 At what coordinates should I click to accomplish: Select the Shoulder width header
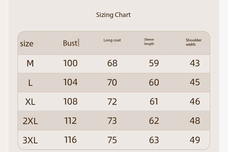coord(193,42)
